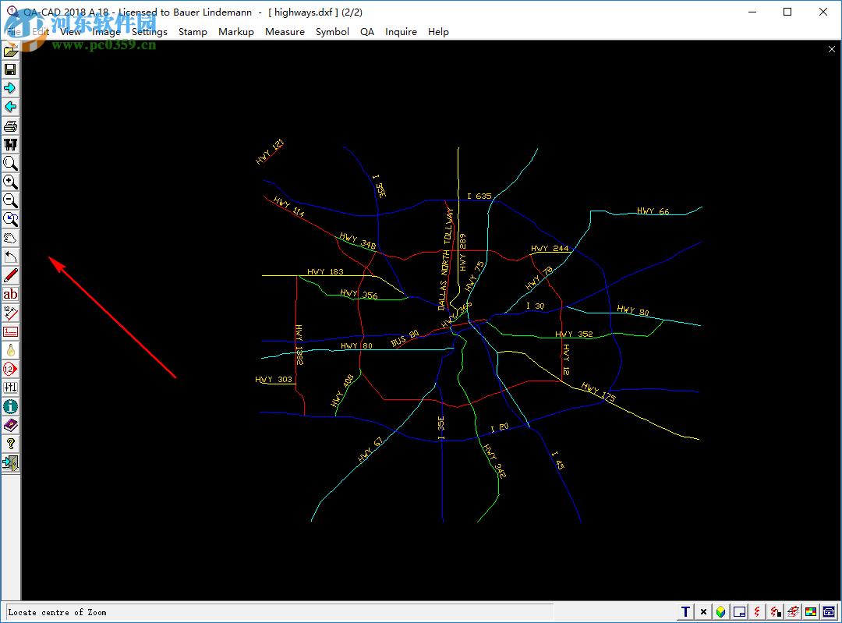The height and width of the screenshot is (623, 842).
Task: Click the 'HWY 66' label
Action: 653,211
